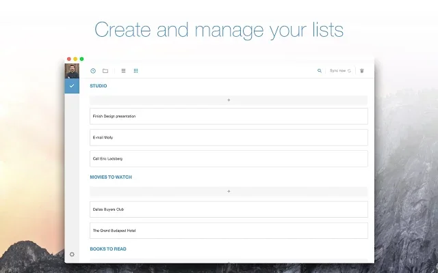The width and height of the screenshot is (438, 273).
Task: Select The Grand Budapest Hotel item
Action: [229, 230]
